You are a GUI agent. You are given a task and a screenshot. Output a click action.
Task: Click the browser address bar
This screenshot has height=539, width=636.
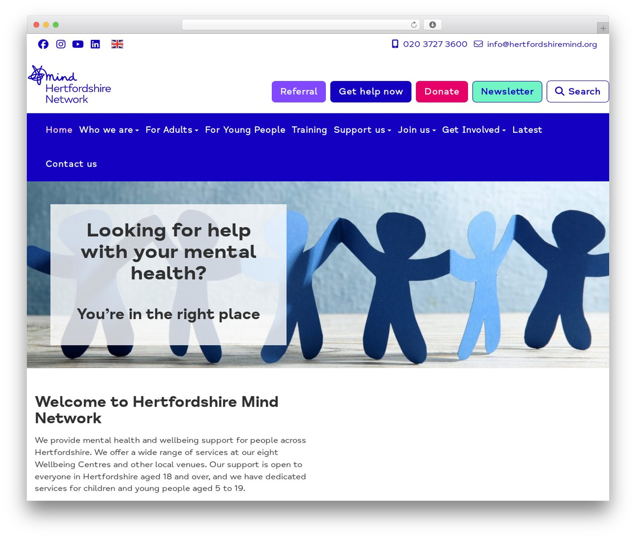(x=301, y=25)
